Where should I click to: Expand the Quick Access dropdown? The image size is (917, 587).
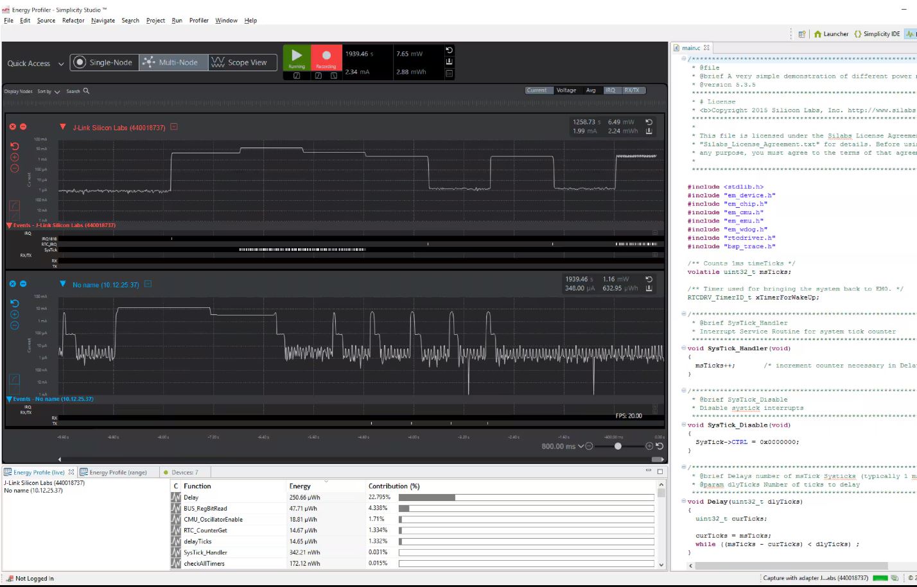coord(61,64)
